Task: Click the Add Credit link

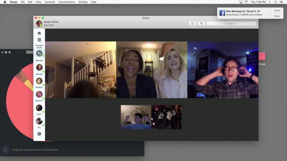Action: click(x=49, y=25)
